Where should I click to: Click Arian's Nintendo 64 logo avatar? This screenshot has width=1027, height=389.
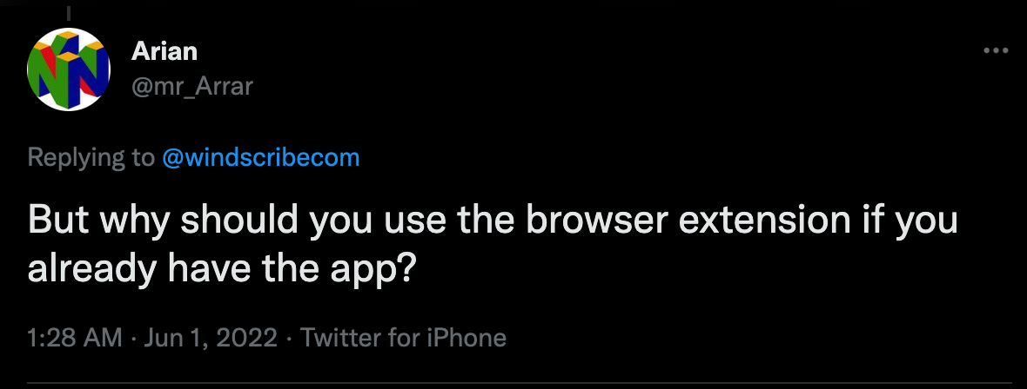point(69,69)
